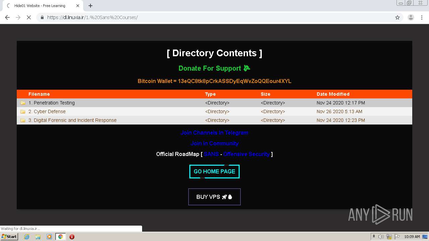
Task: Click the folder icon for Cyber Defense
Action: click(x=23, y=112)
